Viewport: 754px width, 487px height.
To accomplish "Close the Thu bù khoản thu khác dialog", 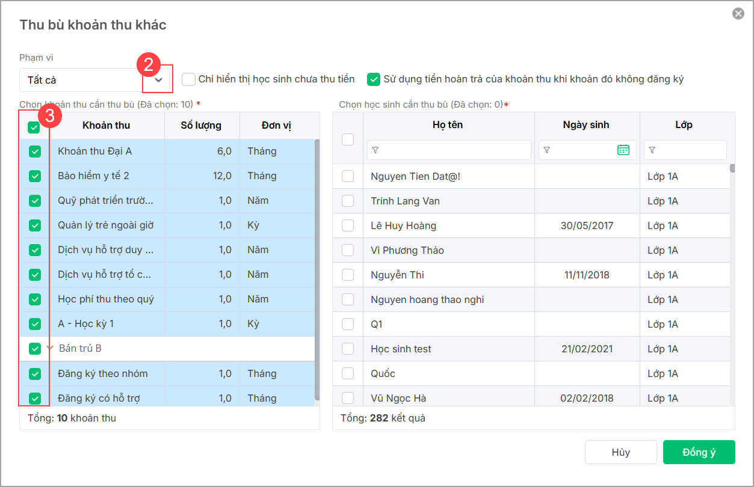I will (738, 13).
